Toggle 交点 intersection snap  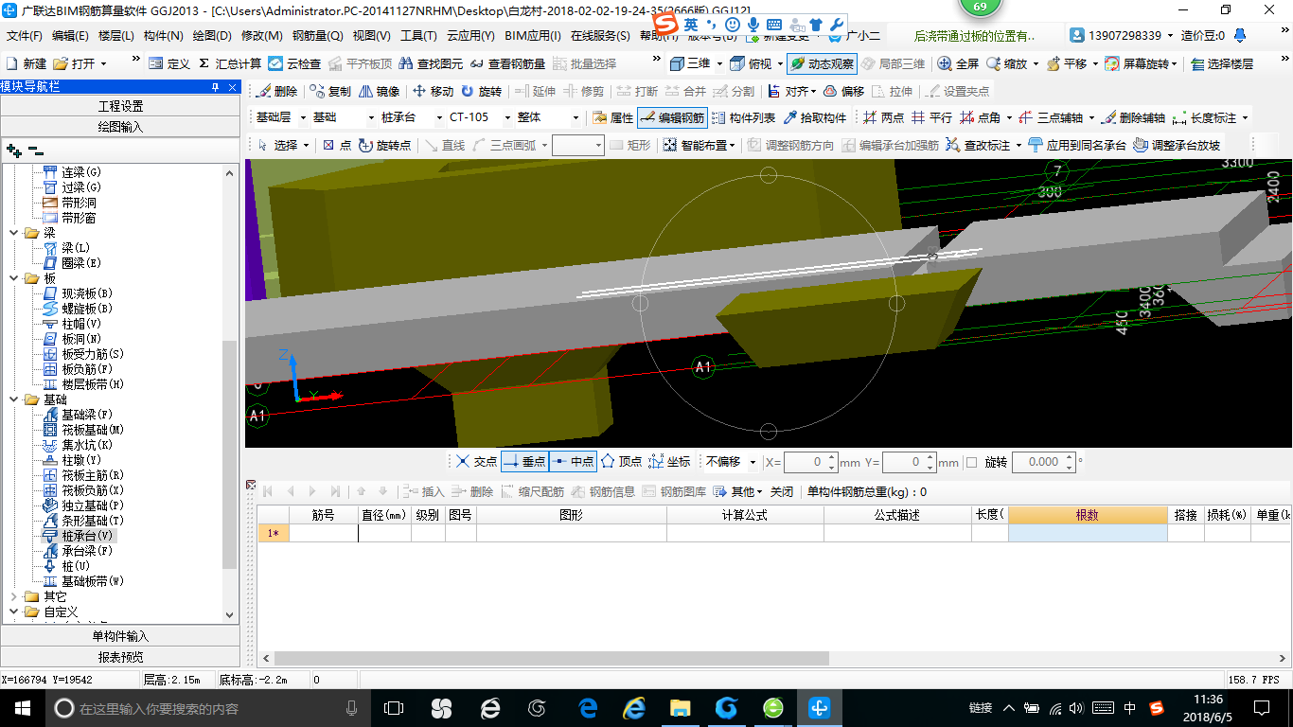click(476, 461)
